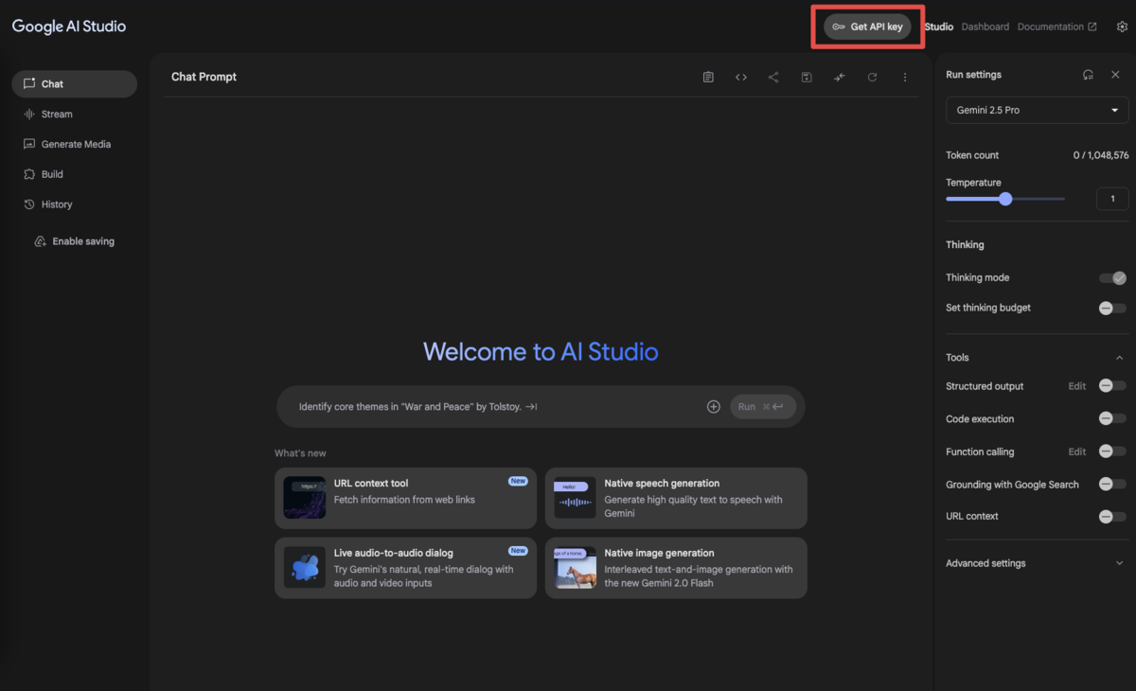
Task: Click the Chat Prompt title
Action: [x=204, y=77]
